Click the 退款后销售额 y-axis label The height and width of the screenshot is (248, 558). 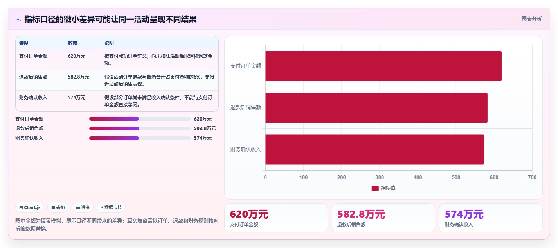click(246, 108)
